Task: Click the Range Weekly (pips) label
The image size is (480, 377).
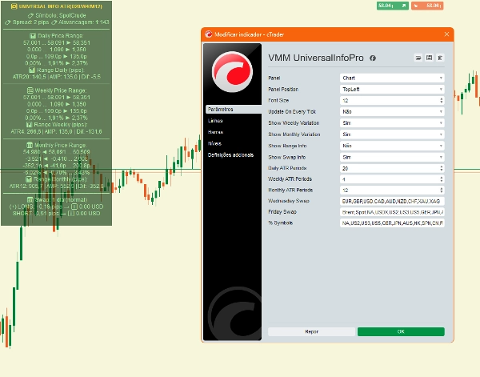Action: pyautogui.click(x=57, y=125)
